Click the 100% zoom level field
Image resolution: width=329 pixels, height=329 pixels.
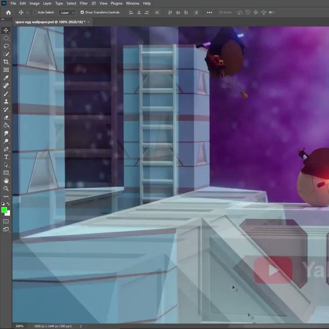tap(19, 326)
